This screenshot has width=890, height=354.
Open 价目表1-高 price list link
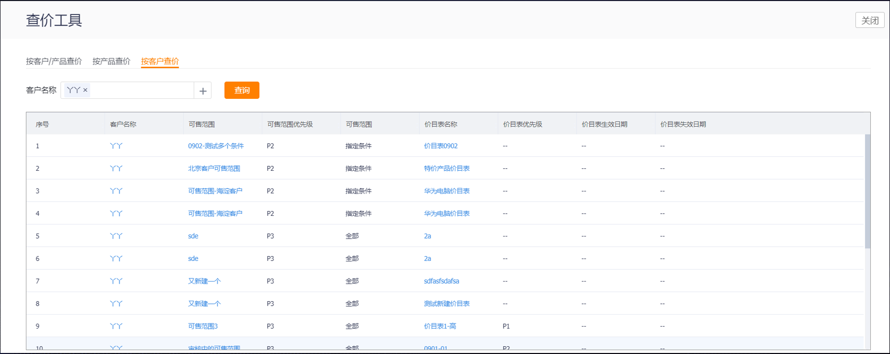[440, 326]
